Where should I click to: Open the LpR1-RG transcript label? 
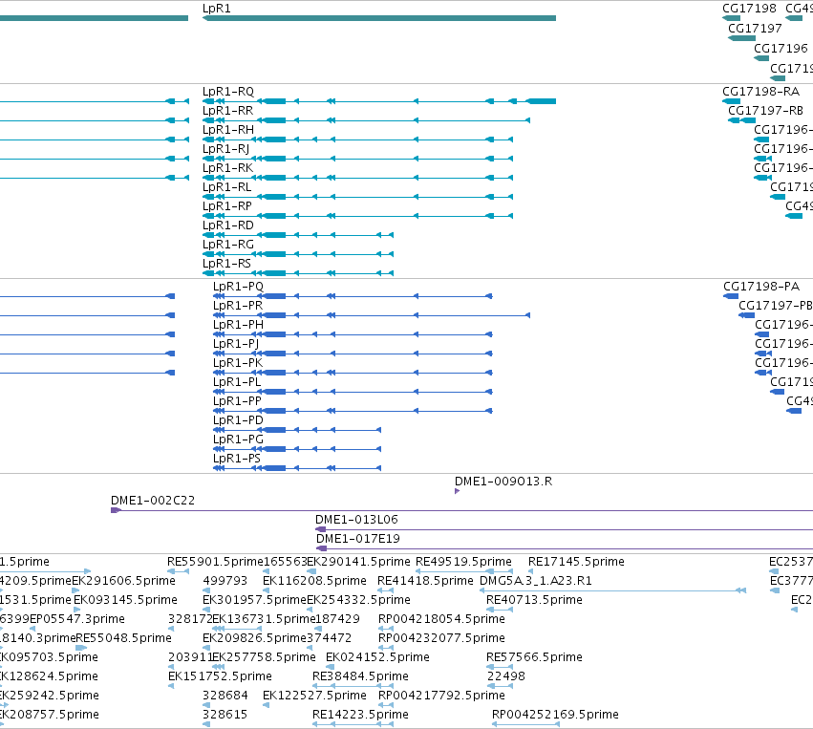click(x=228, y=245)
